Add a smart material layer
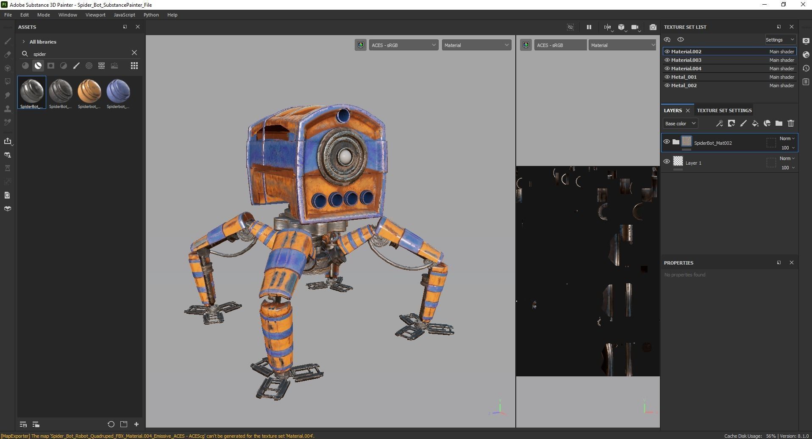 click(767, 124)
